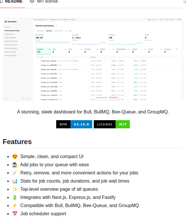Click 'Stats for job counts, job durations' text
This screenshot has height=217, width=186.
[75, 181]
